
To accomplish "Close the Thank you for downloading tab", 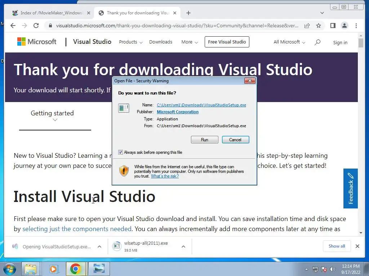I will 175,13.
